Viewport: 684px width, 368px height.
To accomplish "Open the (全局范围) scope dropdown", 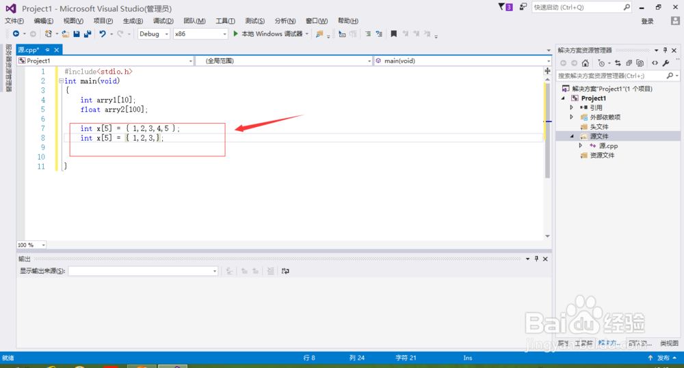I will click(x=284, y=61).
